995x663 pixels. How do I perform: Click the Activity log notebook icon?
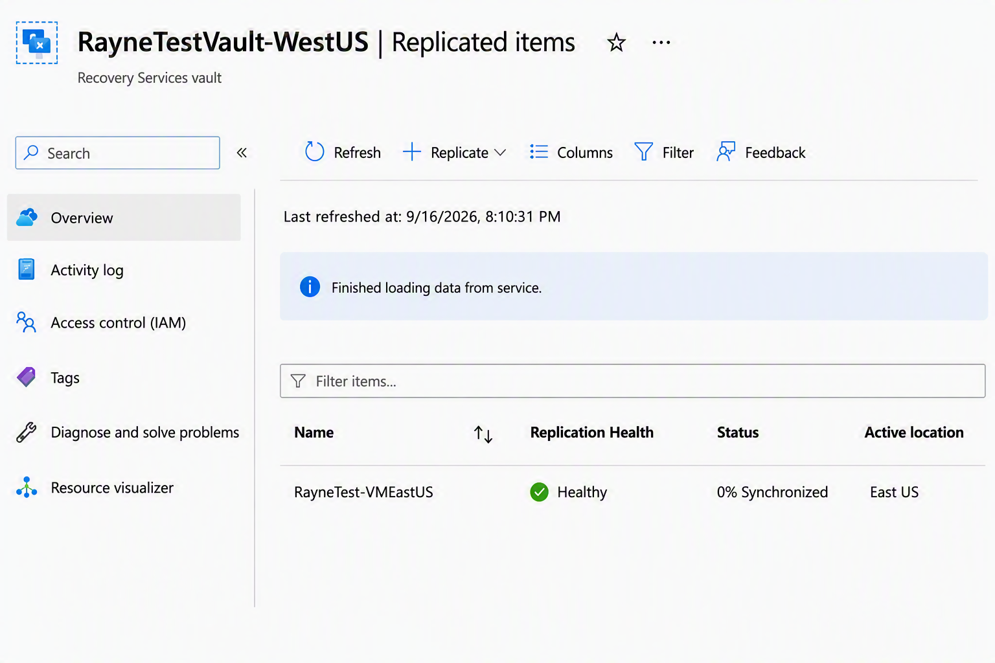[27, 269]
